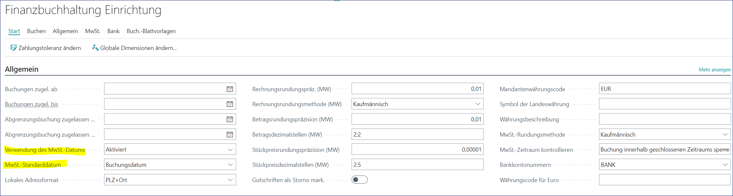Expand Verwendung des MwSt.-Datums dropdown

[x=230, y=150]
